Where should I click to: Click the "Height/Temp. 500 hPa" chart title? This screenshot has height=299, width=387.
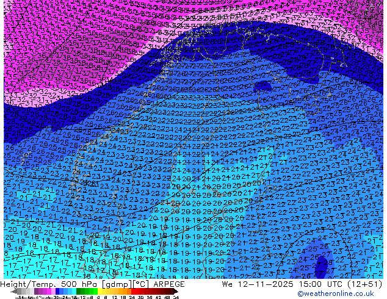(50, 284)
